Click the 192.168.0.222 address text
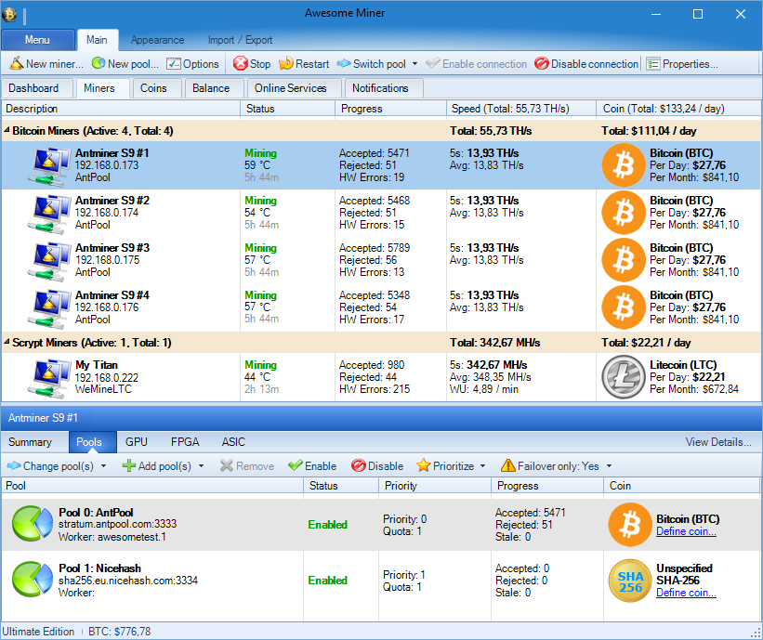Image resolution: width=763 pixels, height=640 pixels. pyautogui.click(x=107, y=377)
